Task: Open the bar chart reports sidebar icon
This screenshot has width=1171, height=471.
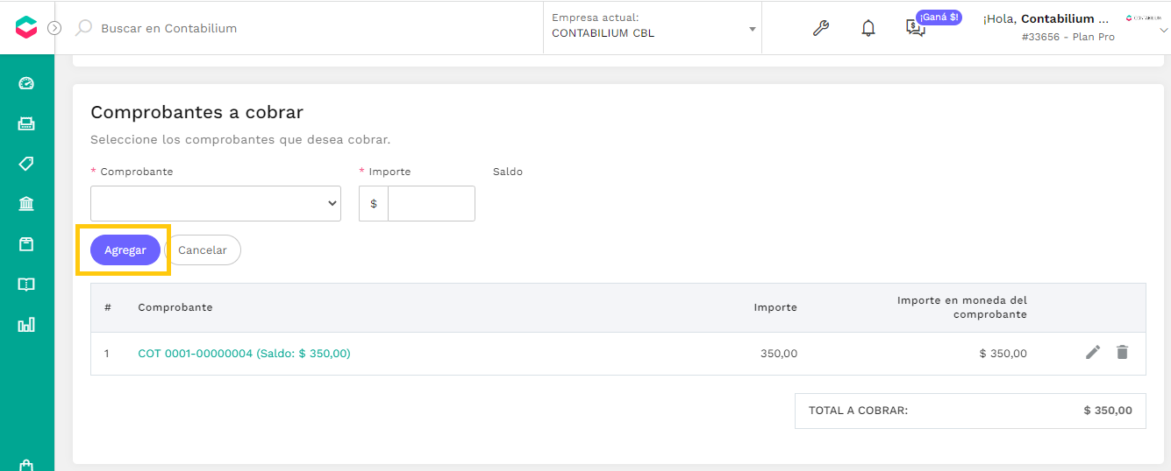Action: click(26, 325)
